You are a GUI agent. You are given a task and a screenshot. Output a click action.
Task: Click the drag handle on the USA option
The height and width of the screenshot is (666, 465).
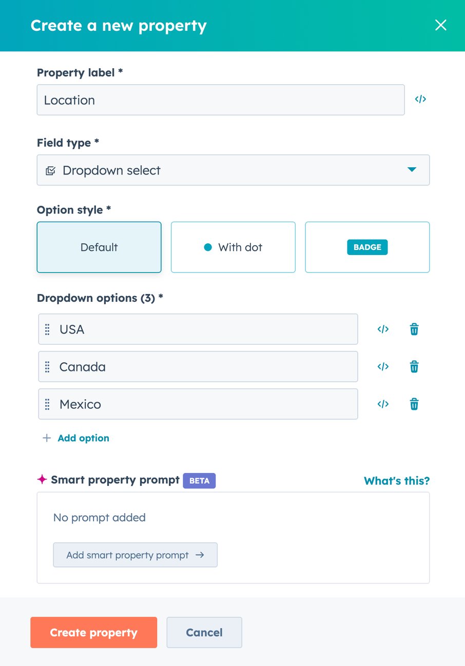coord(47,329)
